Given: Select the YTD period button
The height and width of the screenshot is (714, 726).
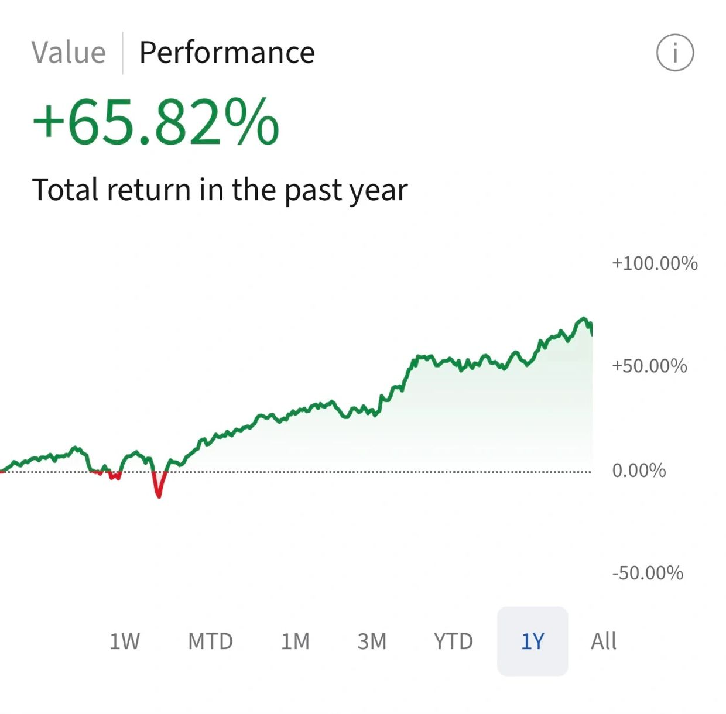Looking at the screenshot, I should tap(453, 641).
